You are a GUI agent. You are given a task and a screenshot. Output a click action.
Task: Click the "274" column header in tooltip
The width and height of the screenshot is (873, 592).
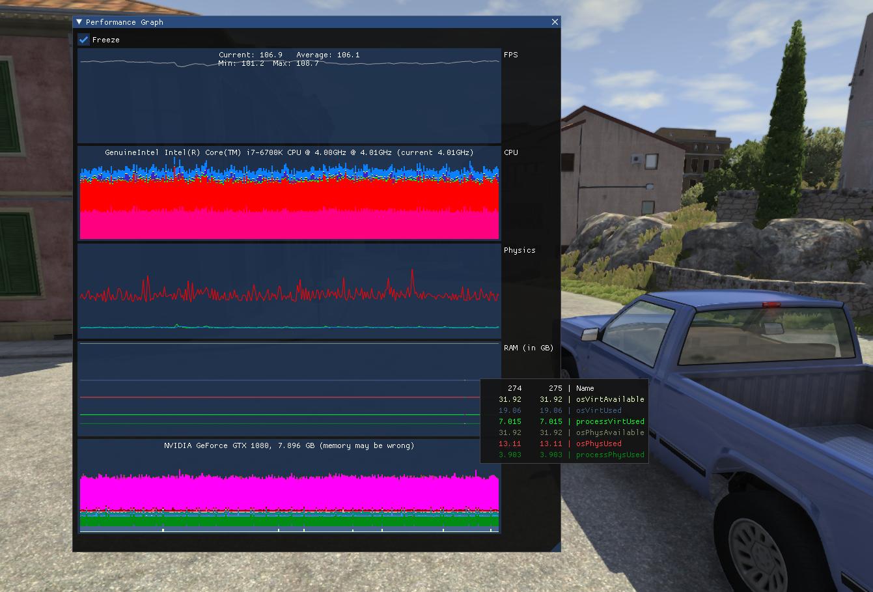tap(514, 388)
